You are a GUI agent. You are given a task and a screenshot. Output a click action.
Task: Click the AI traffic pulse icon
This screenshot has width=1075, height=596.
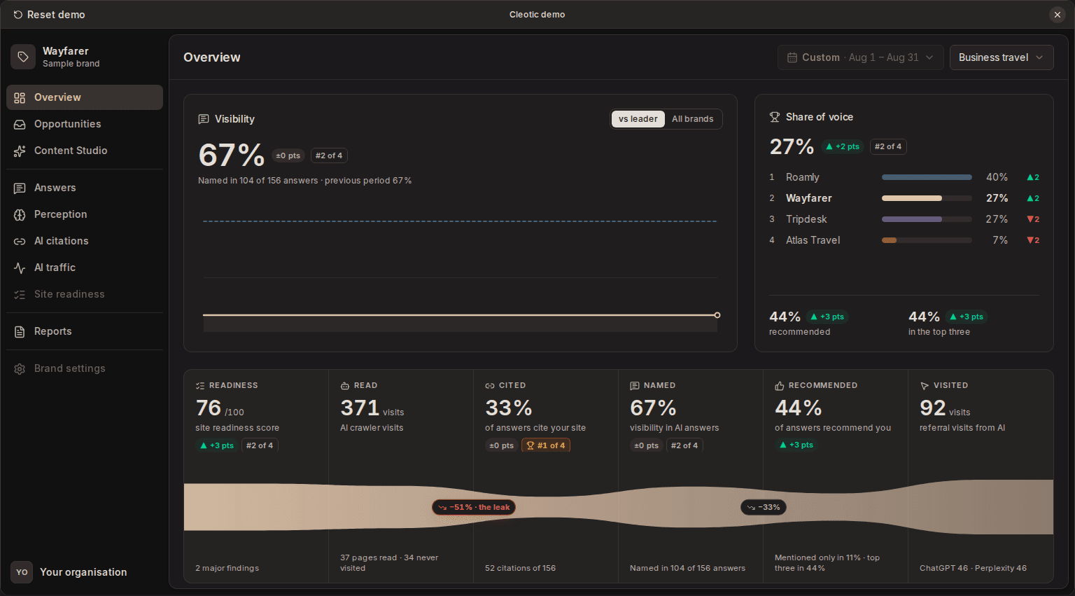(20, 268)
